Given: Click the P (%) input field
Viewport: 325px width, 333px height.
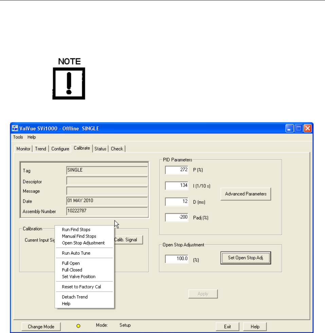Looking at the screenshot, I should (177, 170).
